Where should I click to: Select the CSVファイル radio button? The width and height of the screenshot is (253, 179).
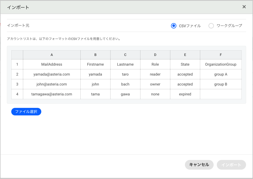tap(174, 26)
